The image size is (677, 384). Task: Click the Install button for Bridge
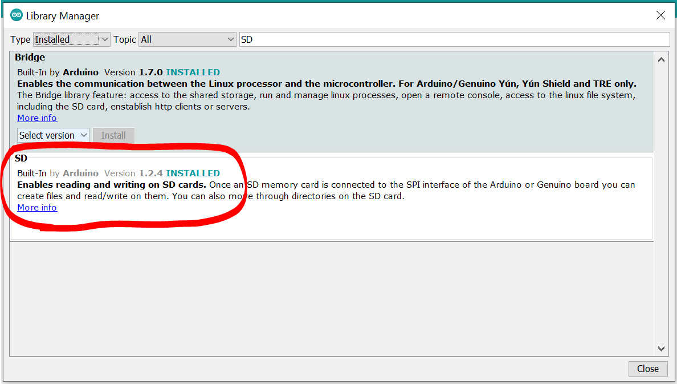tap(113, 135)
